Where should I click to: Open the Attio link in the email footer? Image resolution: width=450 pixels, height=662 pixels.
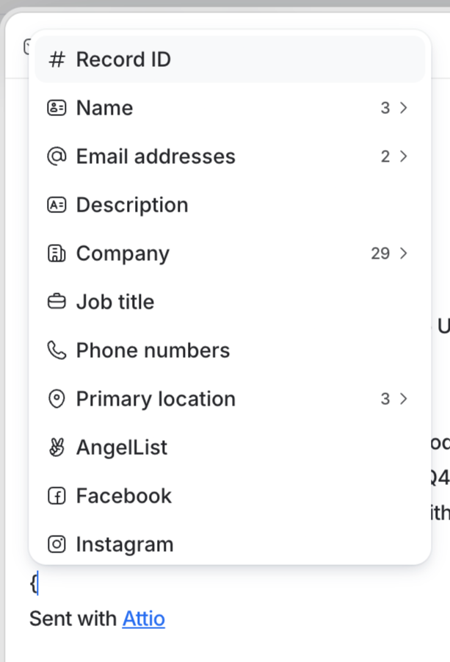[x=144, y=619]
